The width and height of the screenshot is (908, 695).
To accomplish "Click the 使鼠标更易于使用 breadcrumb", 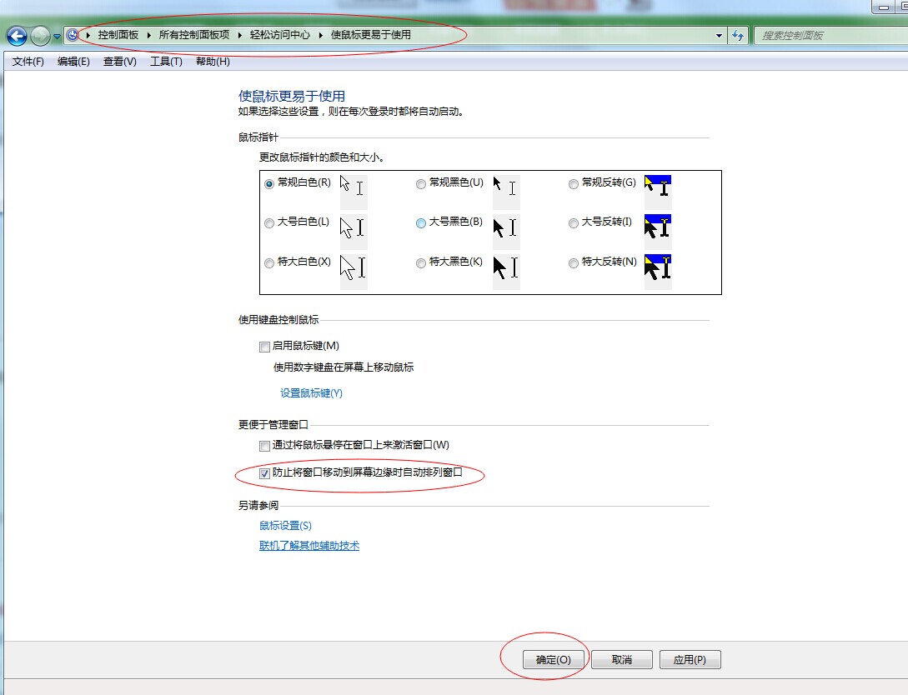I will click(x=370, y=35).
